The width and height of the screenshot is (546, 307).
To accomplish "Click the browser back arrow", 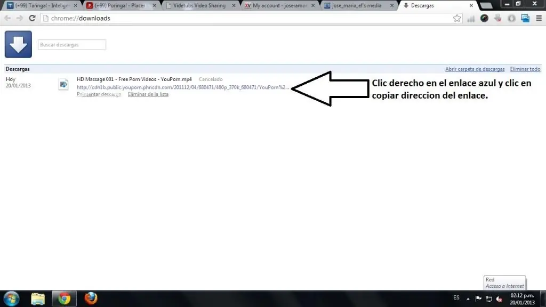I will [x=7, y=18].
